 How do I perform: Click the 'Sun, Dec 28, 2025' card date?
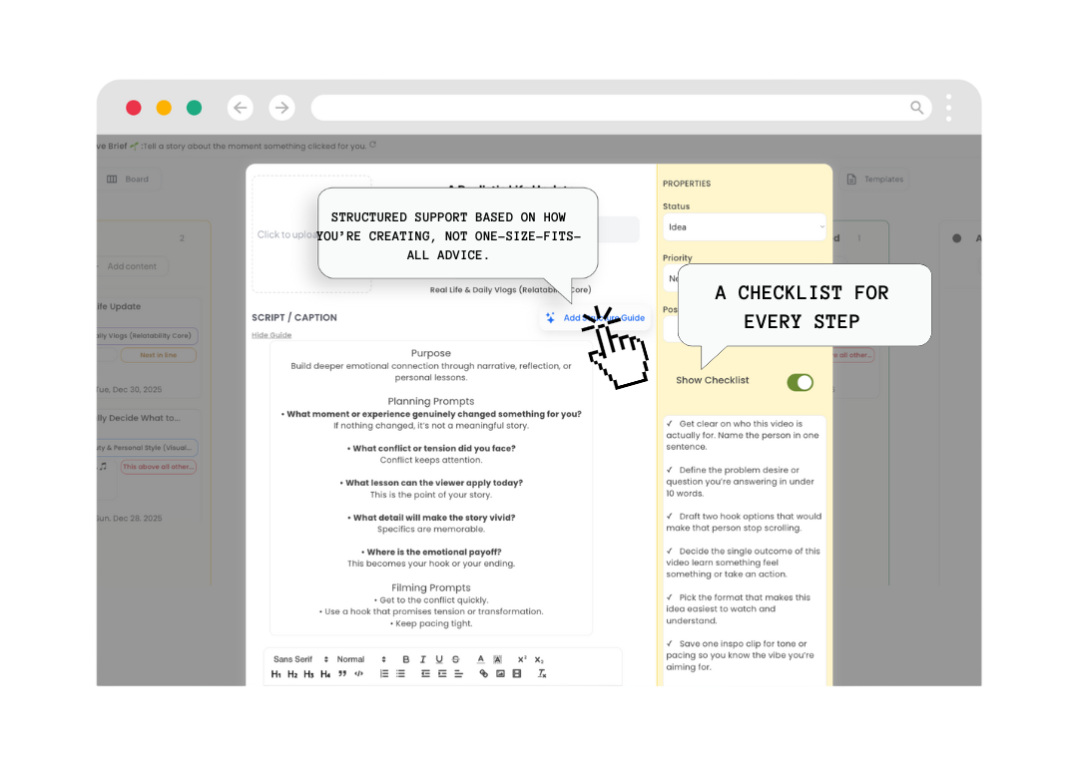click(x=130, y=519)
